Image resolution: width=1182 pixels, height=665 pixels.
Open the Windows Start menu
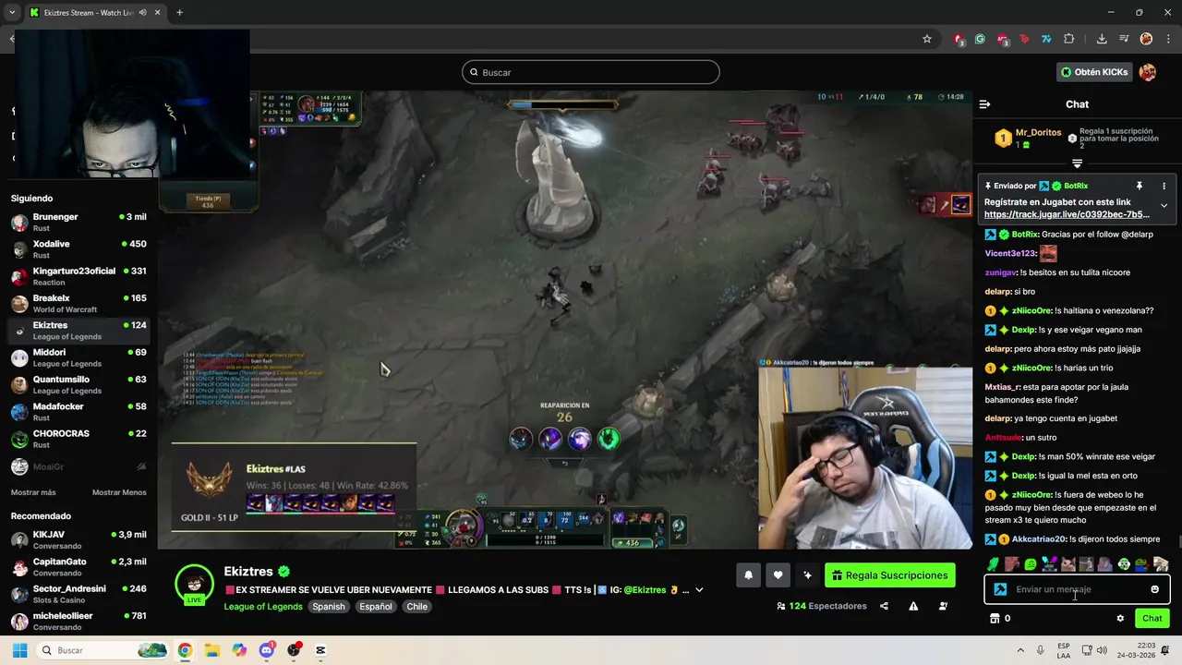point(19,650)
